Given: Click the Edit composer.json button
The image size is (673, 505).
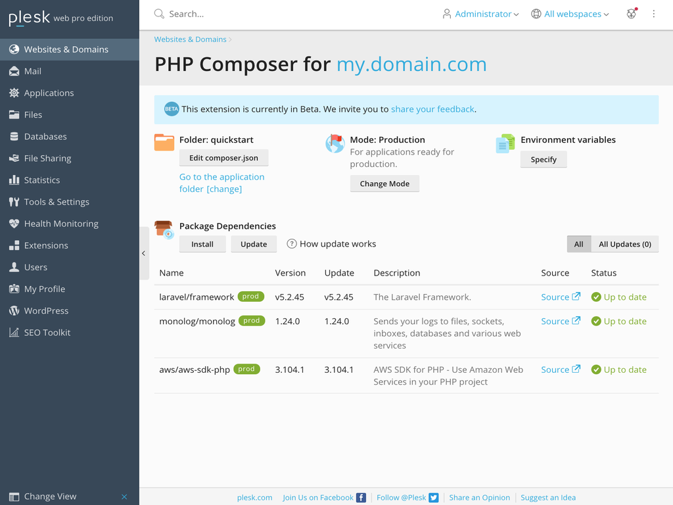Looking at the screenshot, I should click(x=223, y=158).
